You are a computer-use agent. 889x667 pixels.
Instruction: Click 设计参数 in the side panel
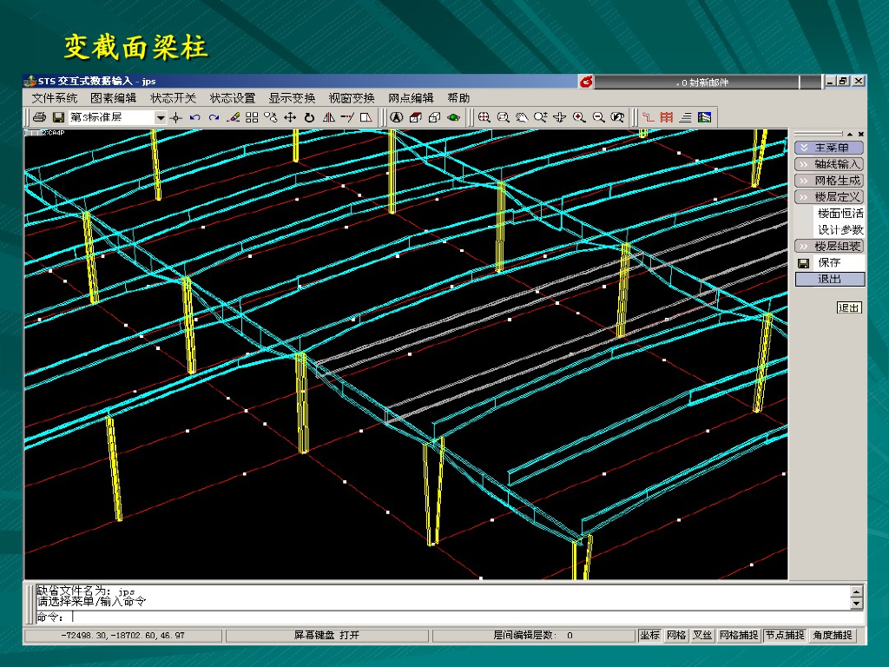[840, 230]
